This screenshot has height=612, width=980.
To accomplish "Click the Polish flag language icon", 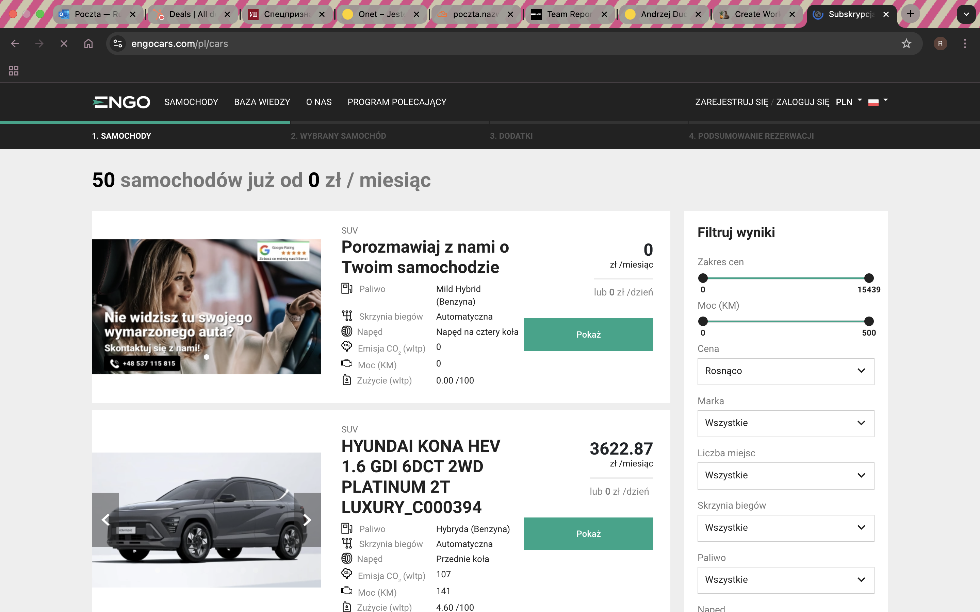I will coord(873,102).
